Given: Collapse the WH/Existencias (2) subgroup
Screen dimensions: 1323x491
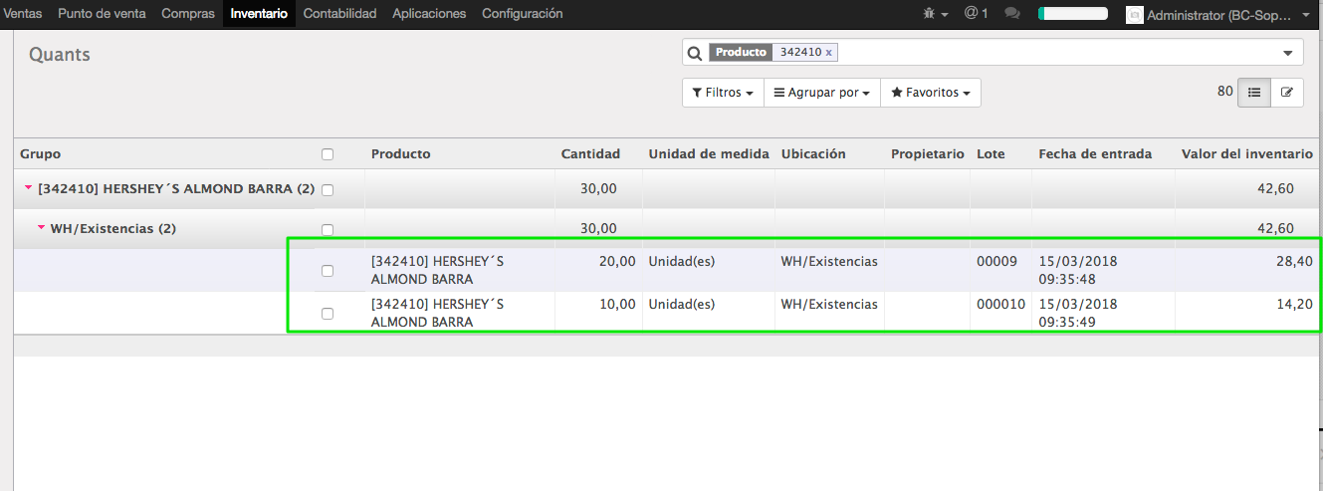Looking at the screenshot, I should click(x=41, y=228).
